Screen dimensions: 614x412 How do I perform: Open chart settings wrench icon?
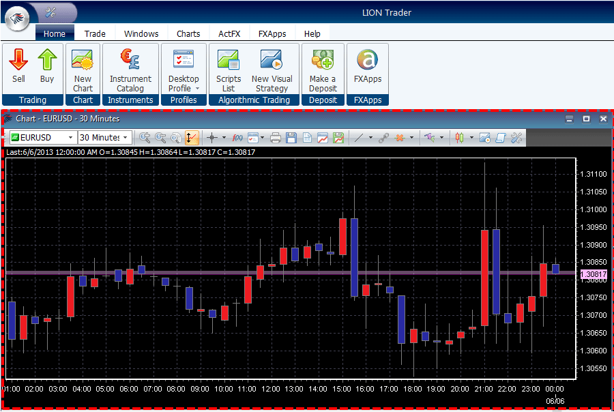tap(516, 138)
